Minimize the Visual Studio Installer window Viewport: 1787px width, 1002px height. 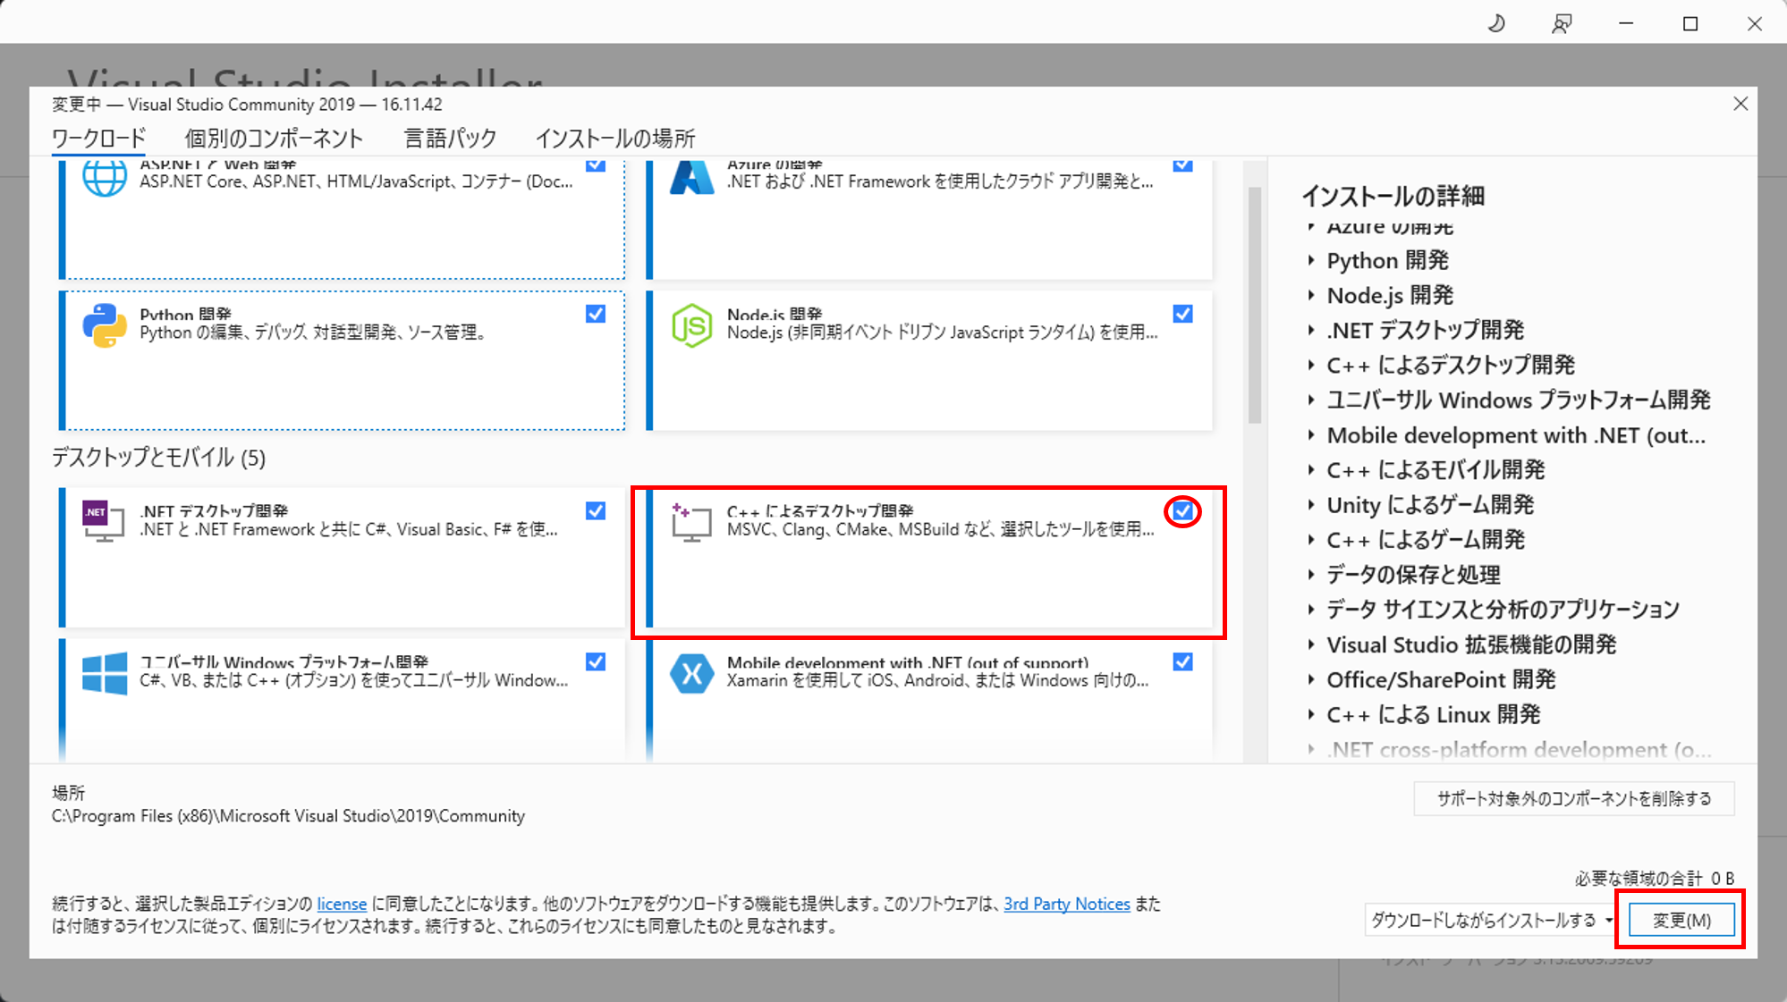coord(1626,24)
